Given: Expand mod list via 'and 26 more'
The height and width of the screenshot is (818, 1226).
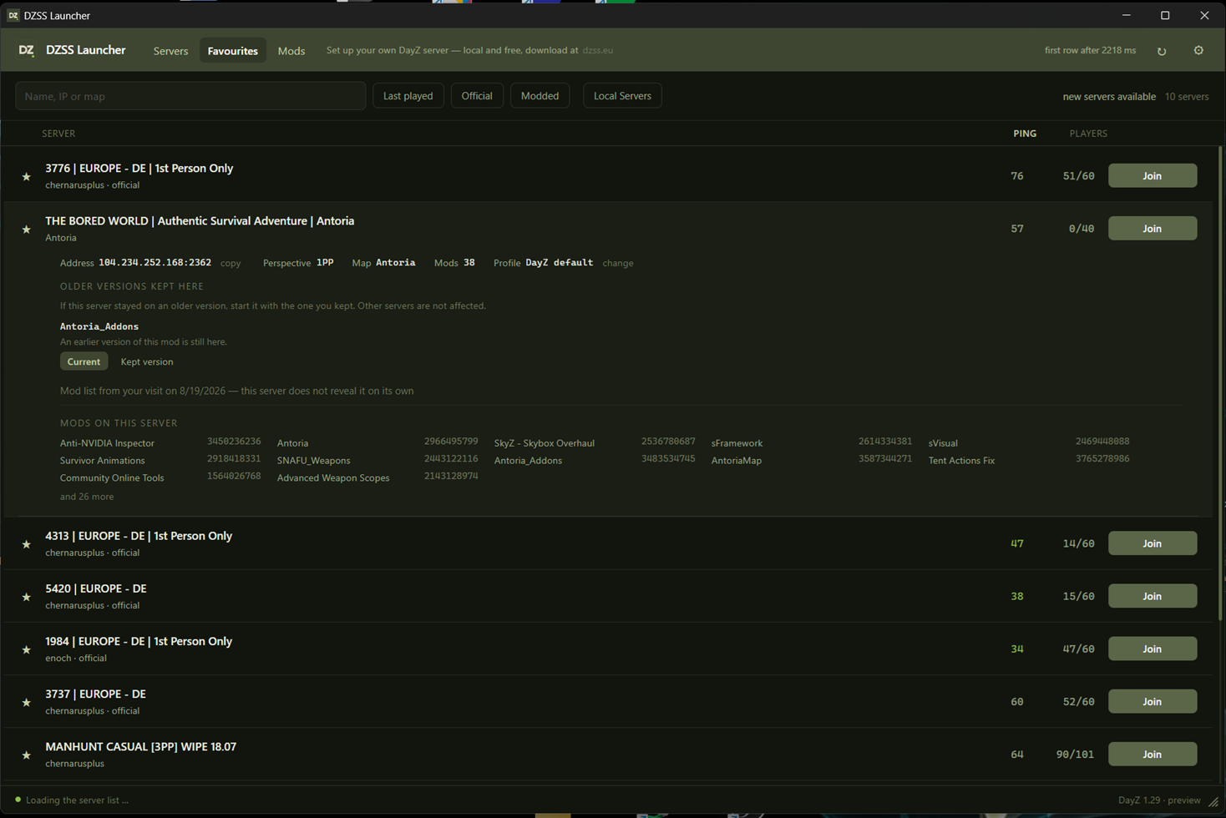Looking at the screenshot, I should 87,497.
